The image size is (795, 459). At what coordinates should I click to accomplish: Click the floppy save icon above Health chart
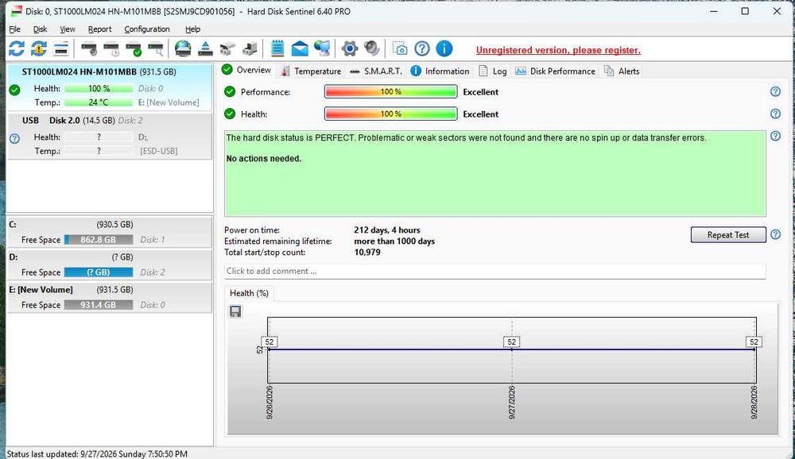pos(235,311)
